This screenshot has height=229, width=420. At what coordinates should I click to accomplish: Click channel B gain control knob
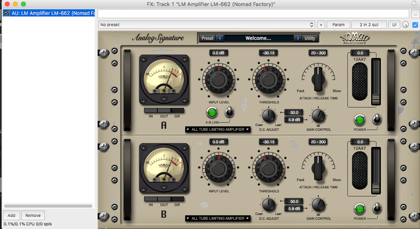(318, 204)
